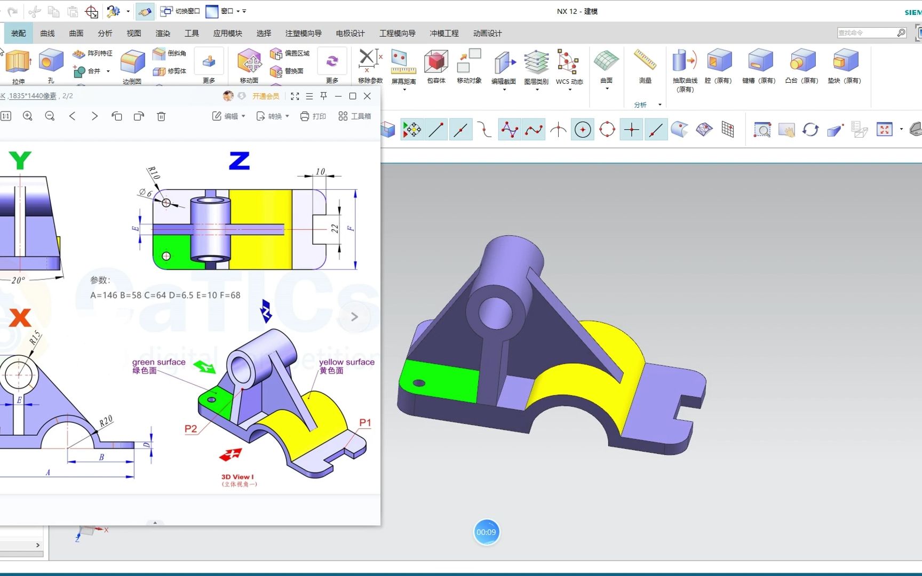Switch to the 曲线 curve tab
This screenshot has width=922, height=576.
click(x=47, y=33)
